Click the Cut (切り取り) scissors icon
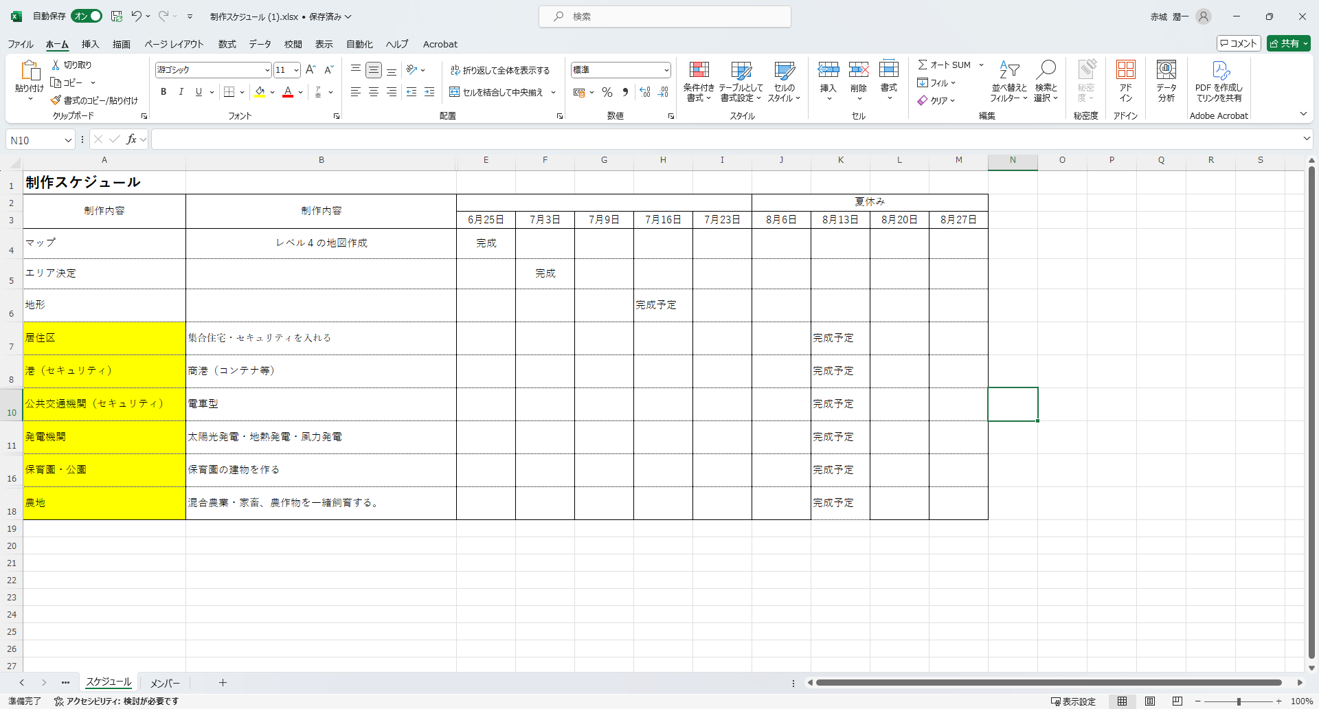1319x709 pixels. [x=56, y=65]
